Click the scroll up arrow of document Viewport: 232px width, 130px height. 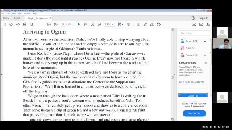pyautogui.click(x=172, y=30)
